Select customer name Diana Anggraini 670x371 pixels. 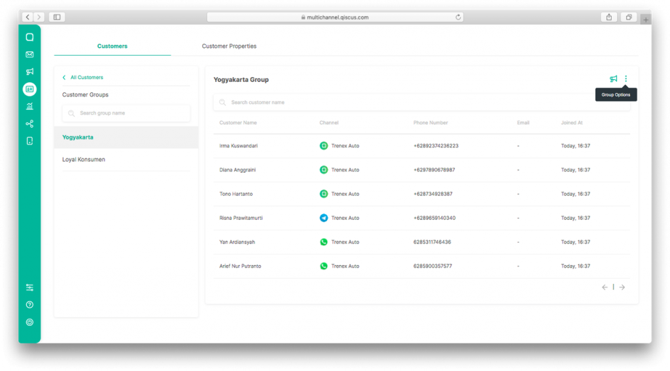pyautogui.click(x=238, y=169)
